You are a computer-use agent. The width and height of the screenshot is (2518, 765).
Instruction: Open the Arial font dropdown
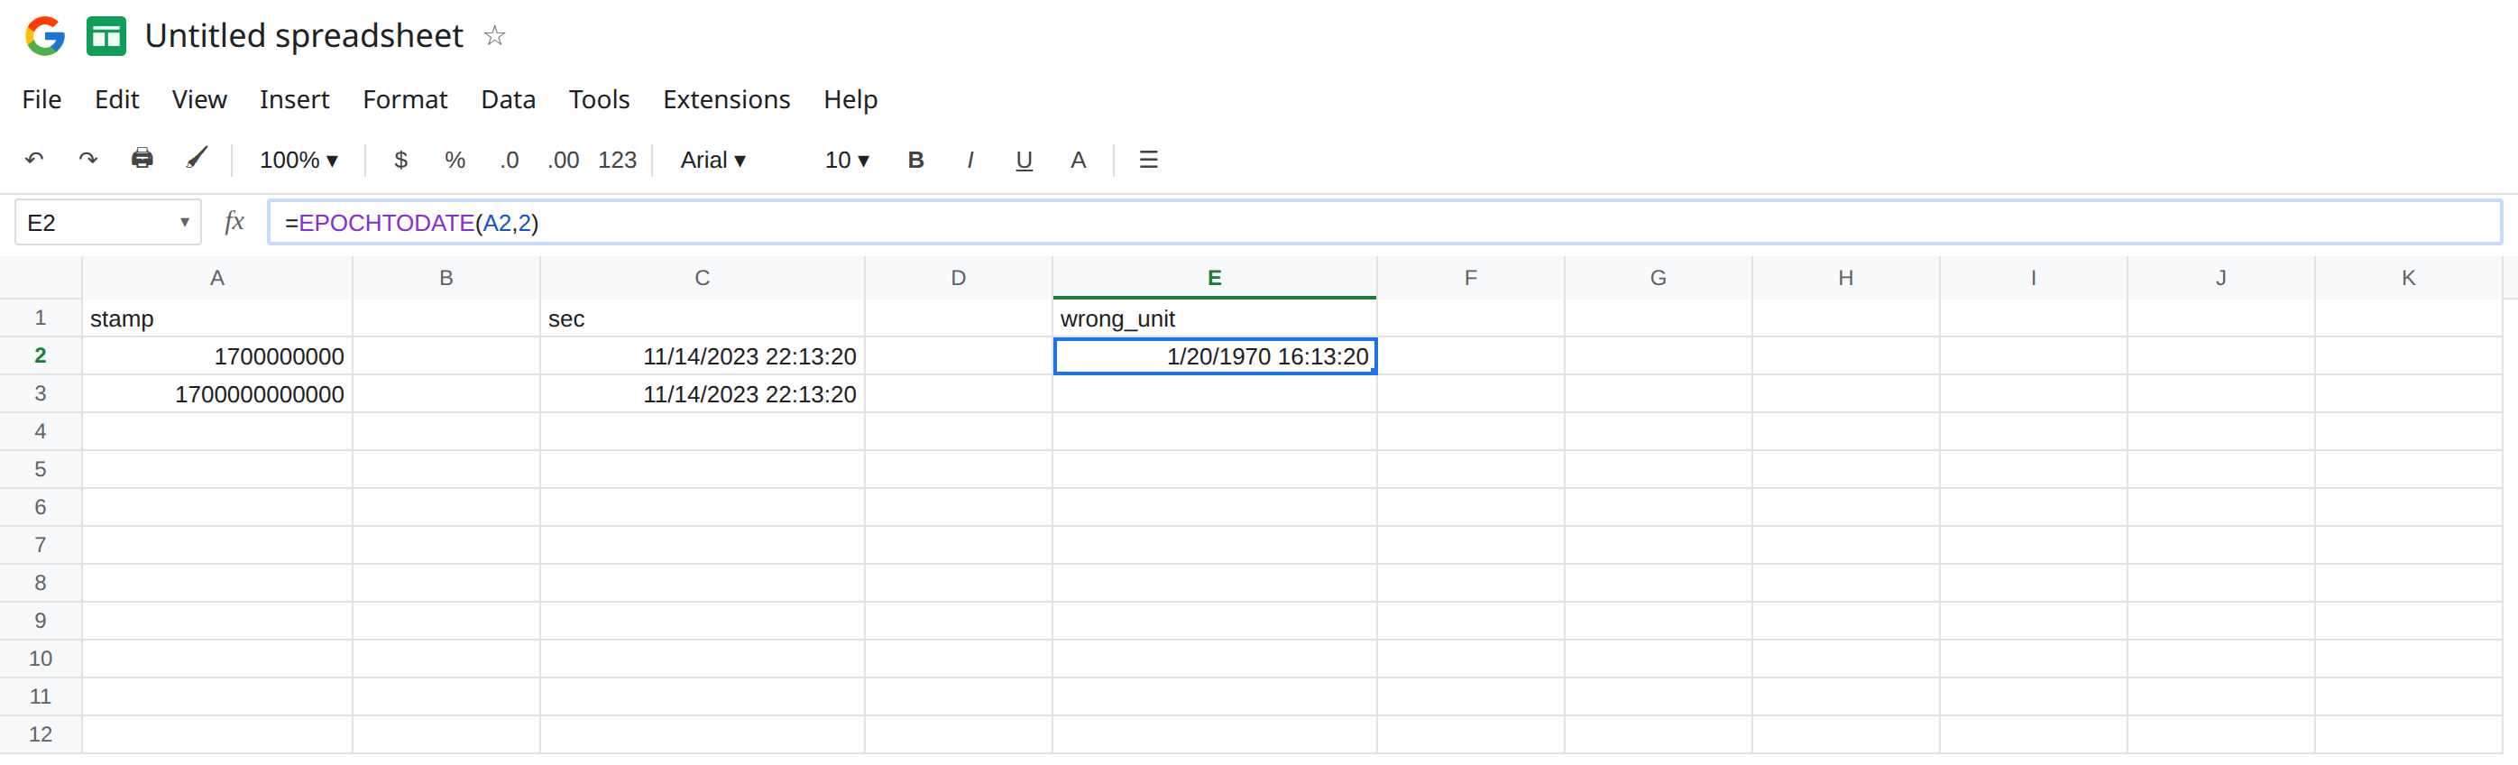click(712, 160)
